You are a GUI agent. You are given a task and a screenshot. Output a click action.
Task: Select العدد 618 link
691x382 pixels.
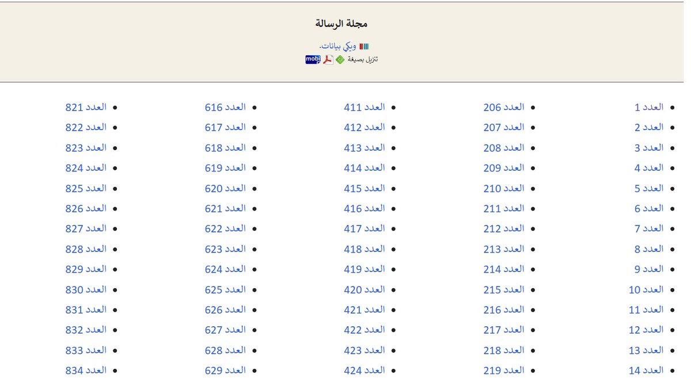[225, 148]
